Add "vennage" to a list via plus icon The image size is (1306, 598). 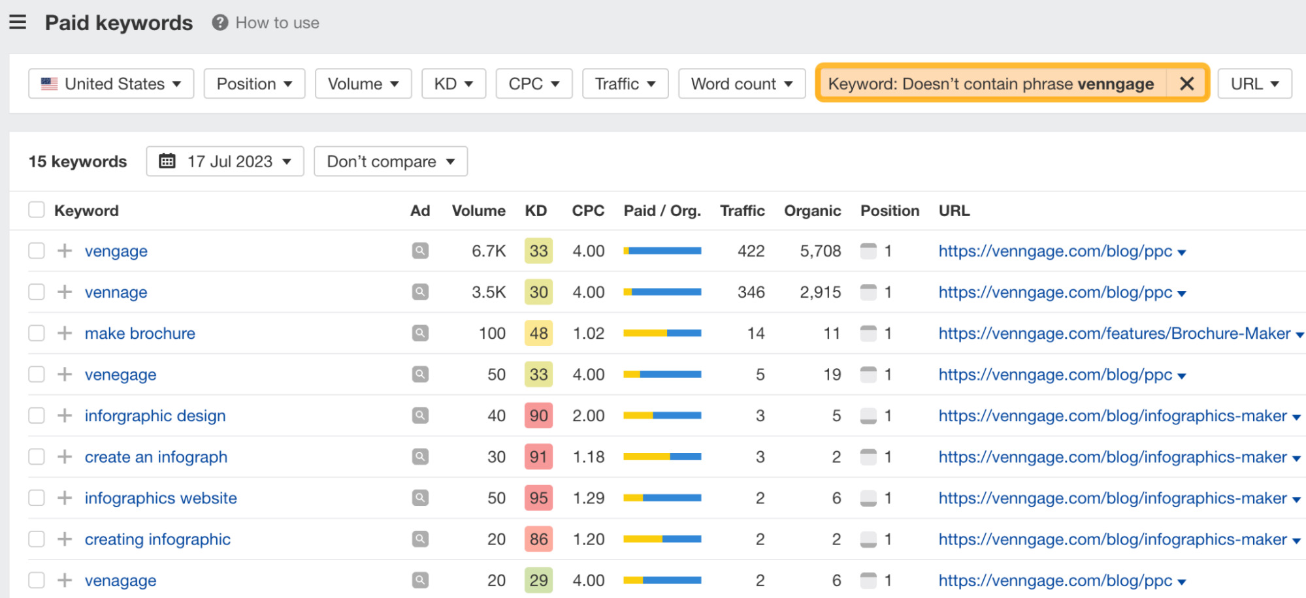pos(64,292)
